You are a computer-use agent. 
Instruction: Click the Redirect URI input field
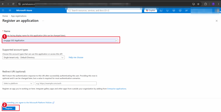(66, 83)
